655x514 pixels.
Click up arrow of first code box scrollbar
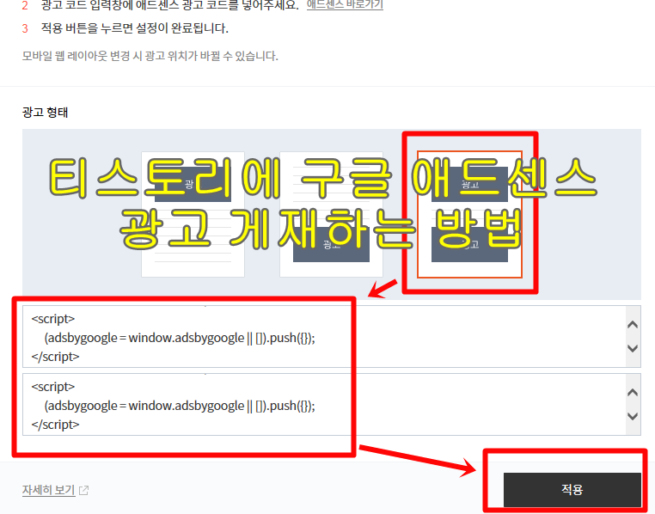[x=633, y=324]
